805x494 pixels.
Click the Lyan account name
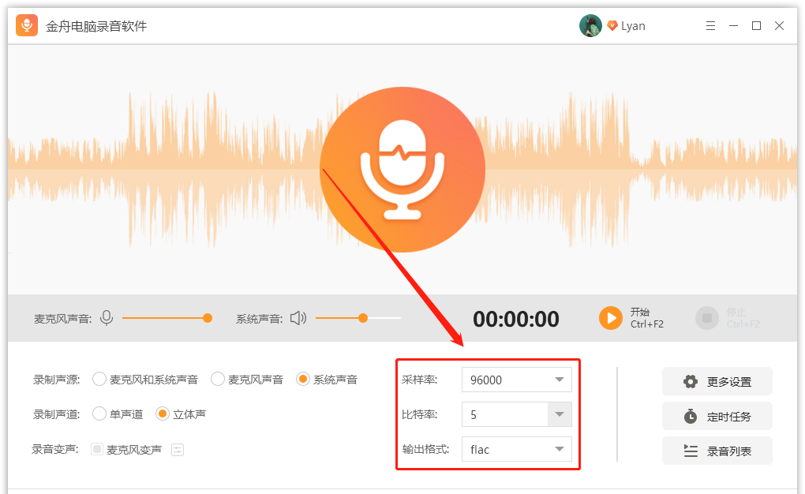point(633,25)
